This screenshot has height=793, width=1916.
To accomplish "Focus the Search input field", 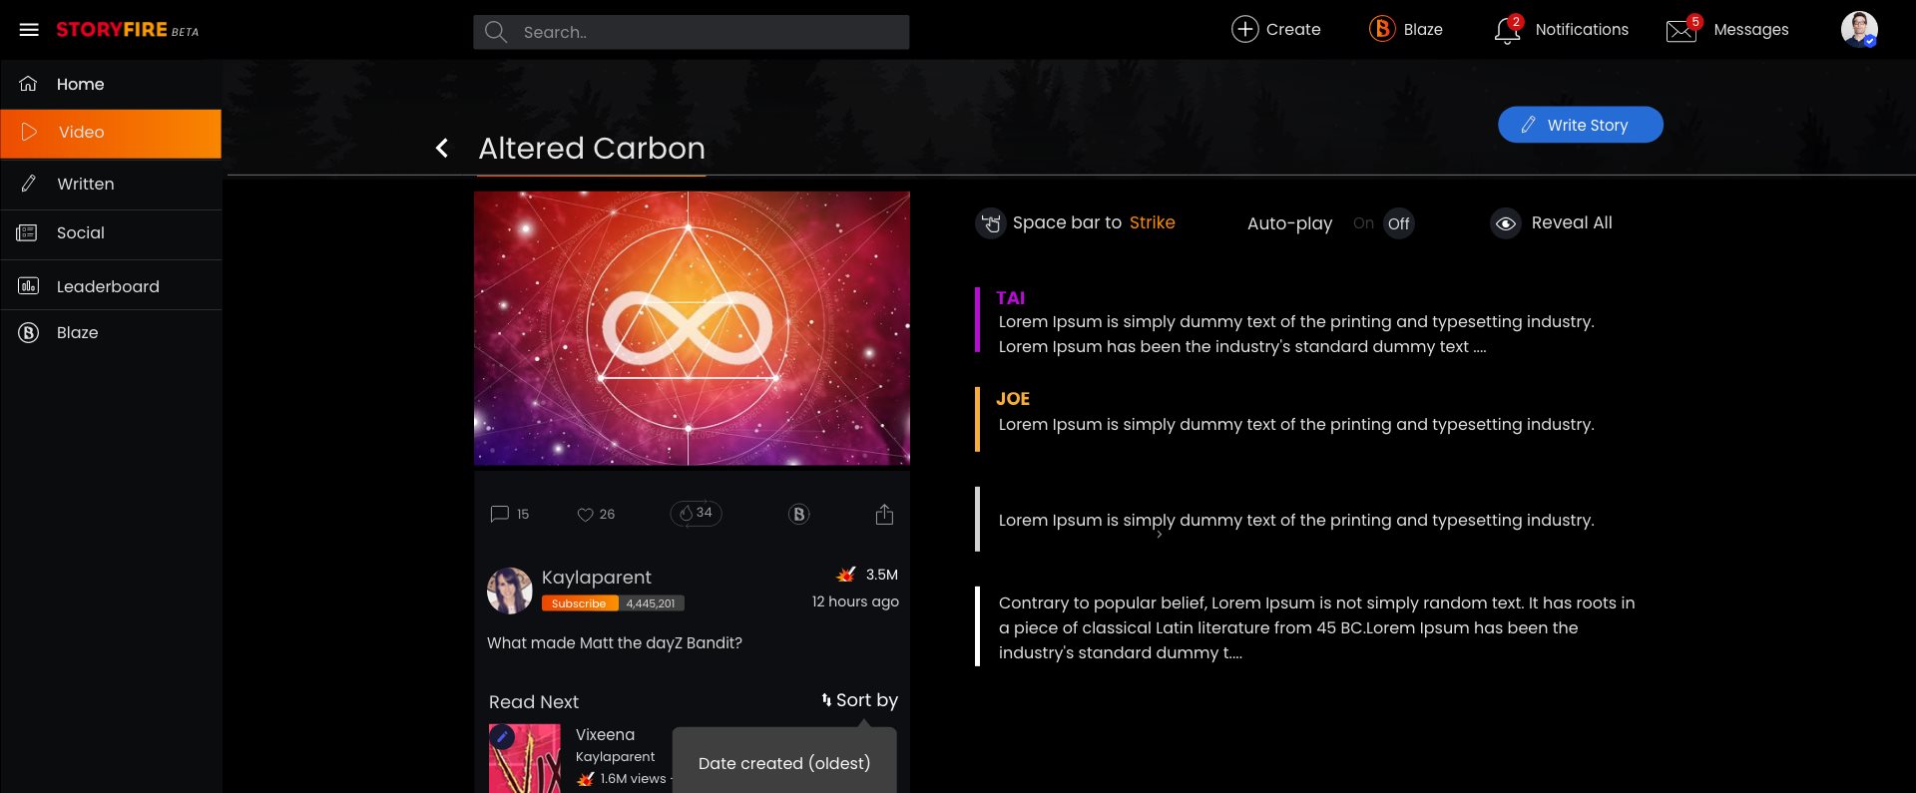I will pyautogui.click(x=691, y=32).
